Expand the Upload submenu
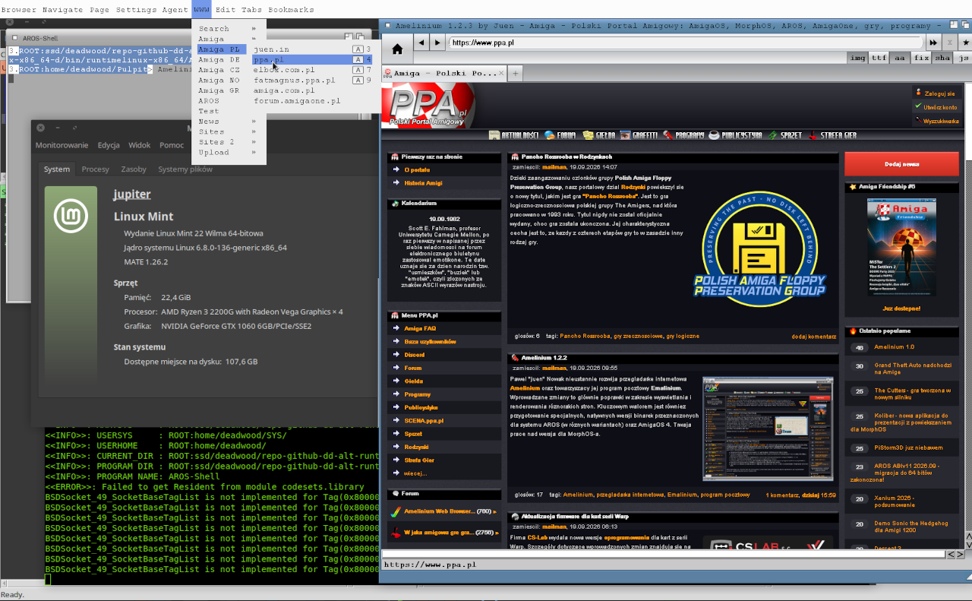The height and width of the screenshot is (601, 972). click(x=229, y=152)
